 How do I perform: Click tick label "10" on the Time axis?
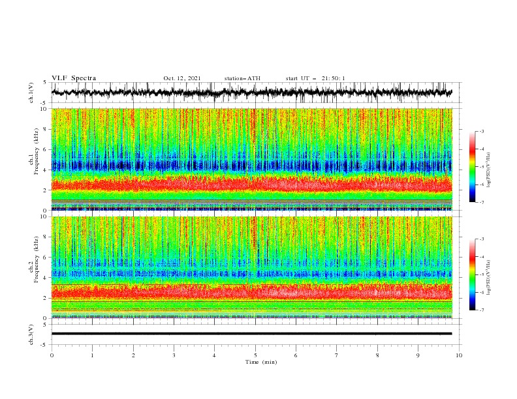click(x=459, y=355)
